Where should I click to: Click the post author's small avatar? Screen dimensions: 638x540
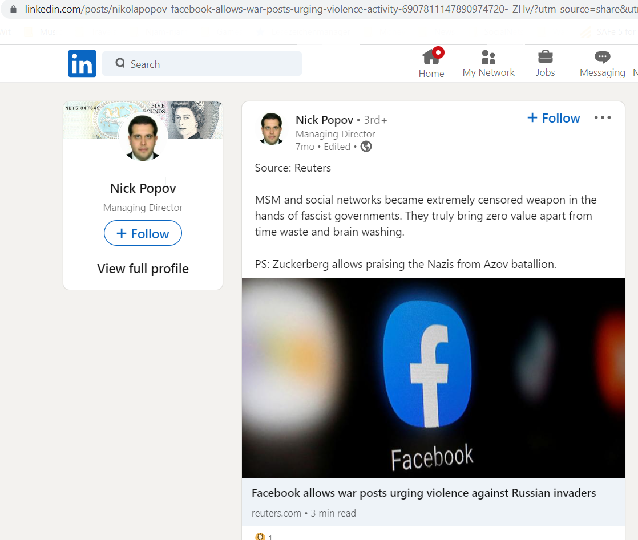pos(272,129)
